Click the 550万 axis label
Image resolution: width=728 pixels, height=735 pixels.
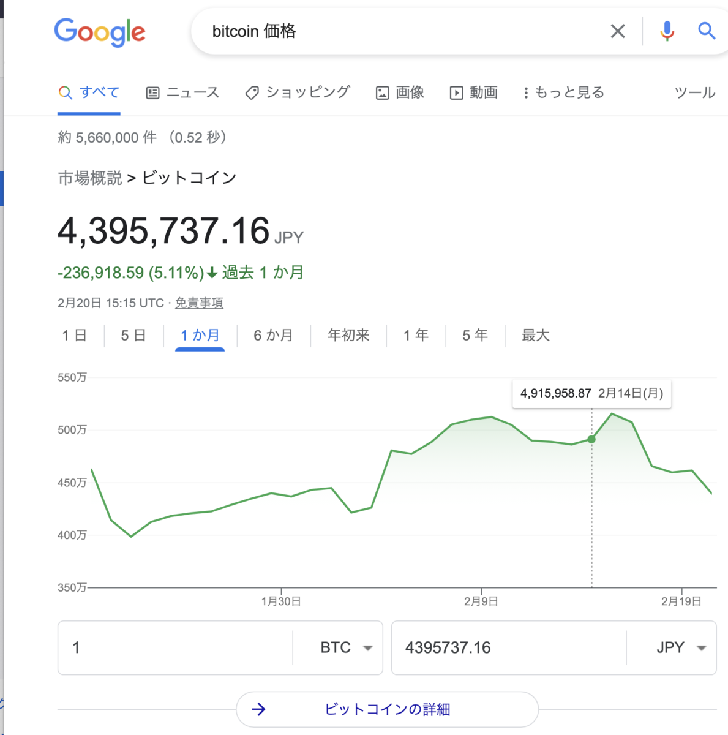[72, 377]
